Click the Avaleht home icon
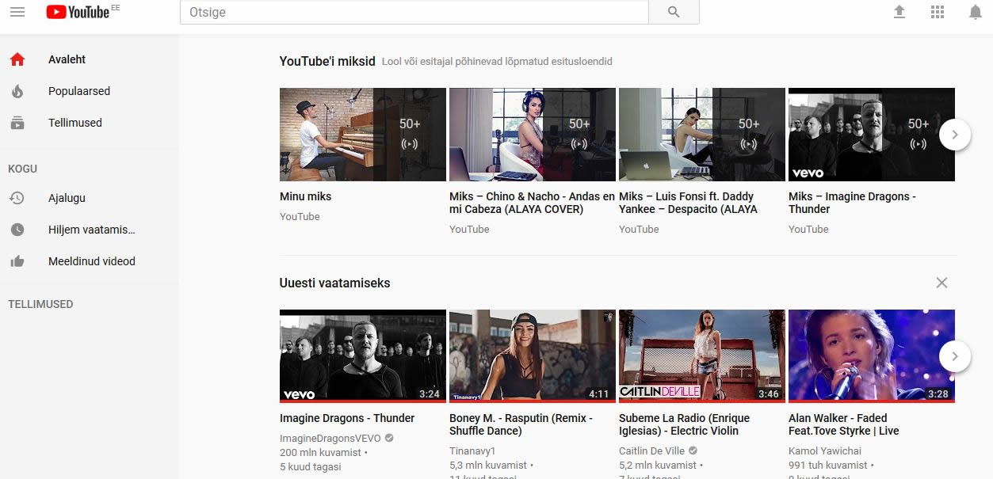The height and width of the screenshot is (479, 993). coord(17,59)
